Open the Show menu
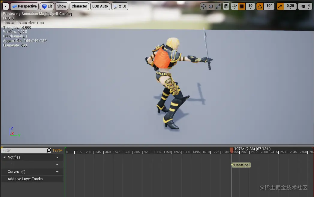 coord(62,6)
